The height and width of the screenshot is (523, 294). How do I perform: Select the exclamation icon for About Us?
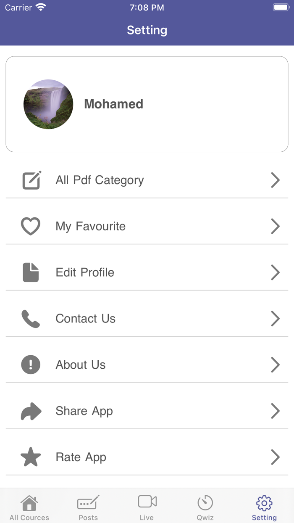tap(30, 365)
